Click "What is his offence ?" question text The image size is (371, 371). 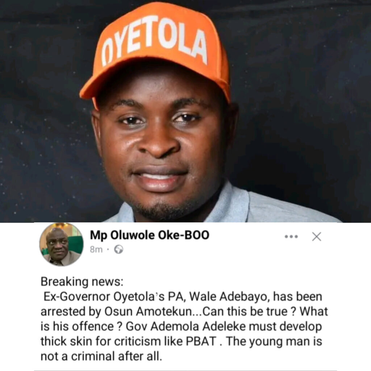tap(184, 319)
